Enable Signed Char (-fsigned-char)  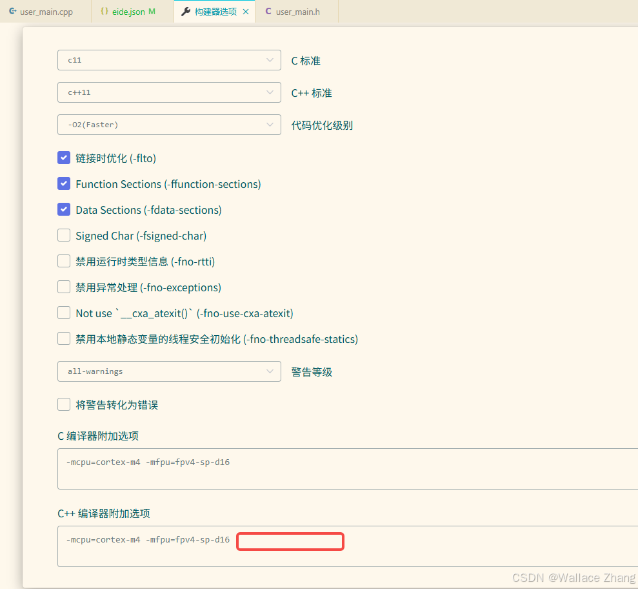point(64,236)
